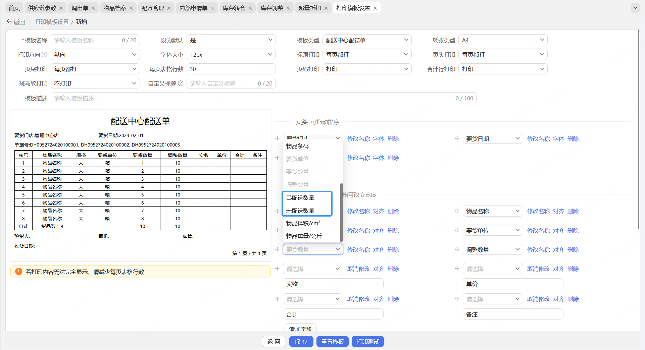Viewport: 645px width, 350px height.
Task: Click the drag handle beside 合计 field row
Action: [x=277, y=299]
